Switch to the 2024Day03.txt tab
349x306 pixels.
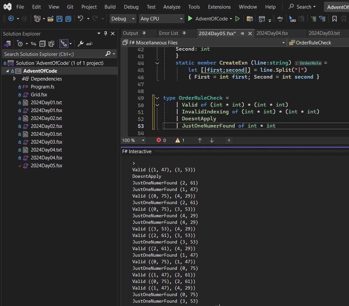point(324,33)
